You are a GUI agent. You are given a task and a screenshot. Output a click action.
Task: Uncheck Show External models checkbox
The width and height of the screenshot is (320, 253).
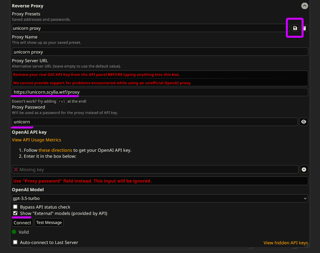(15, 213)
